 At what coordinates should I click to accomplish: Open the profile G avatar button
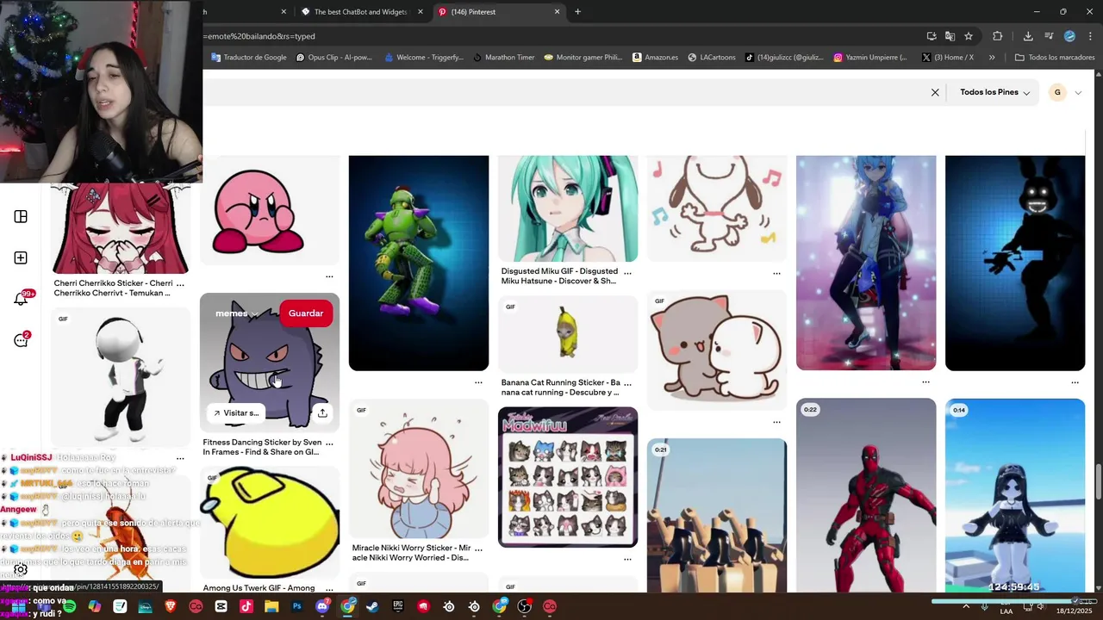pyautogui.click(x=1057, y=92)
